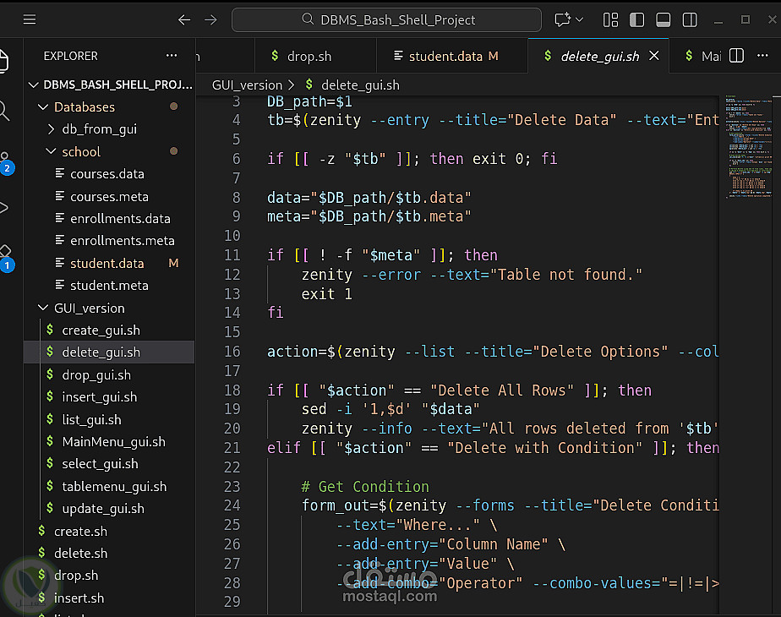The width and height of the screenshot is (781, 617).
Task: Toggle the bottom panel visibility
Action: (x=664, y=19)
